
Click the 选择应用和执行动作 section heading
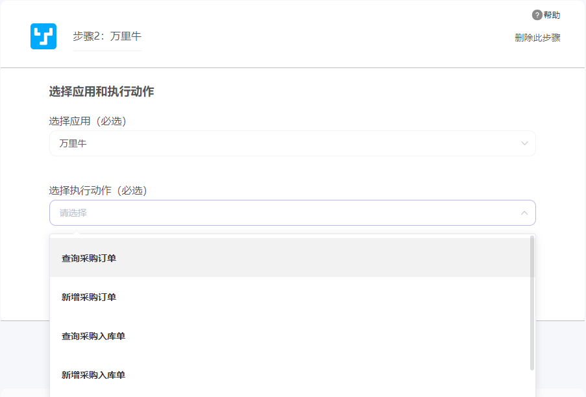click(x=101, y=91)
